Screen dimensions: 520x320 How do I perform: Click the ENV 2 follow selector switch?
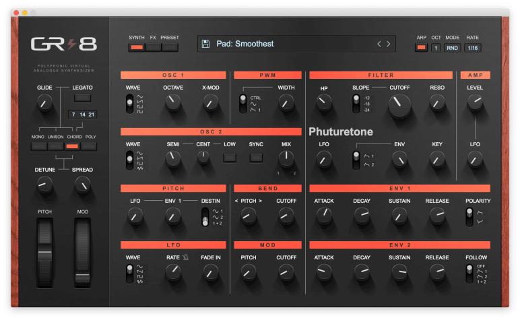[x=469, y=274]
